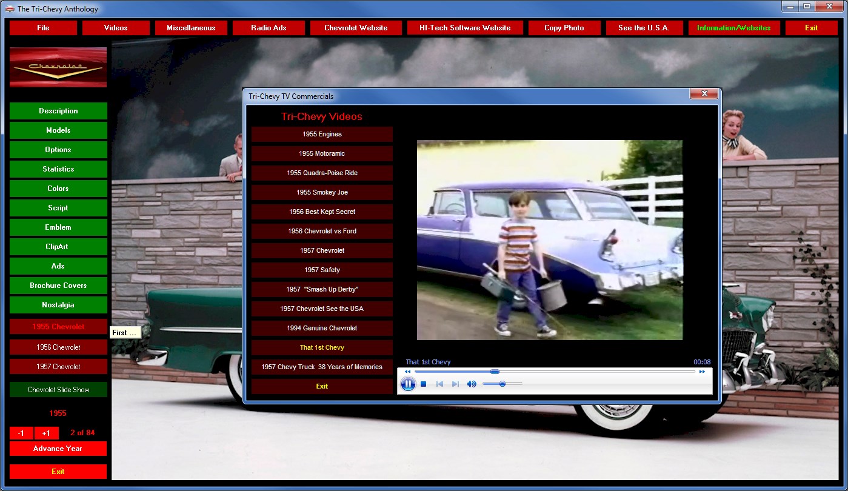
Task: Open See the U.S.A. menu
Action: [x=644, y=28]
